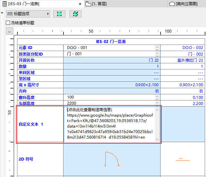Viewport: 206px width, 177px height.
Task: Select the 头部高度 header cell
Action: pos(40,103)
